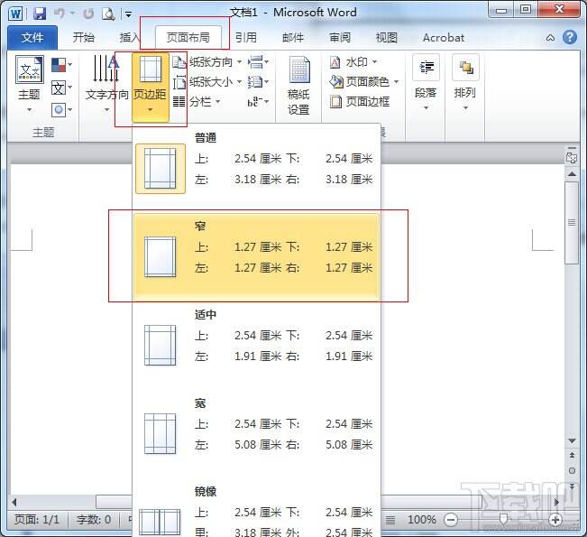Click the page breaks icon dropdown
This screenshot has height=537, width=587.
point(258,62)
